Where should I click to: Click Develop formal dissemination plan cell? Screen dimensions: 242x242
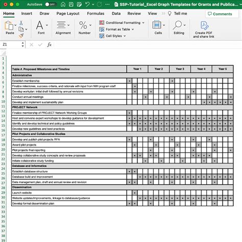click(69, 203)
